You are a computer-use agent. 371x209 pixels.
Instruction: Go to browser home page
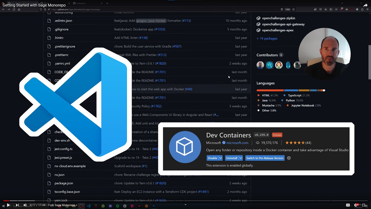click(19, 9)
